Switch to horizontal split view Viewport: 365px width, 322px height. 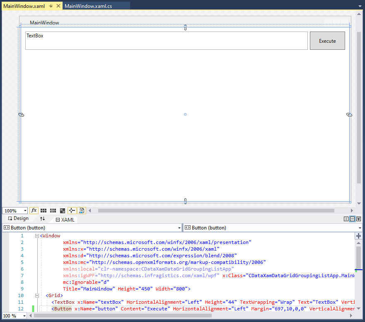[x=352, y=219]
